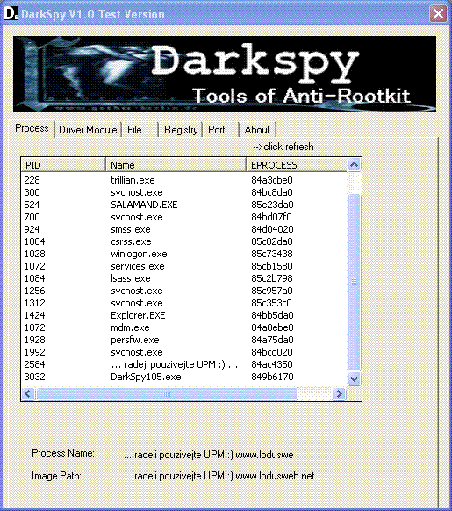Select the mdm.exe process
This screenshot has height=511, width=452.
pos(183,327)
